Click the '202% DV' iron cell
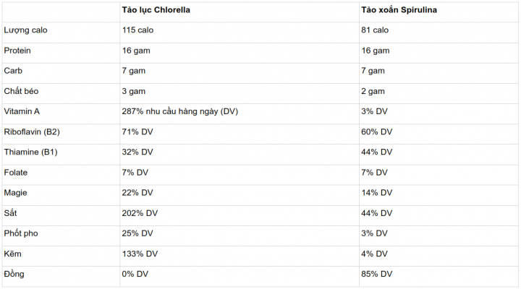Viewport: 521px width, 289px height. coord(140,213)
